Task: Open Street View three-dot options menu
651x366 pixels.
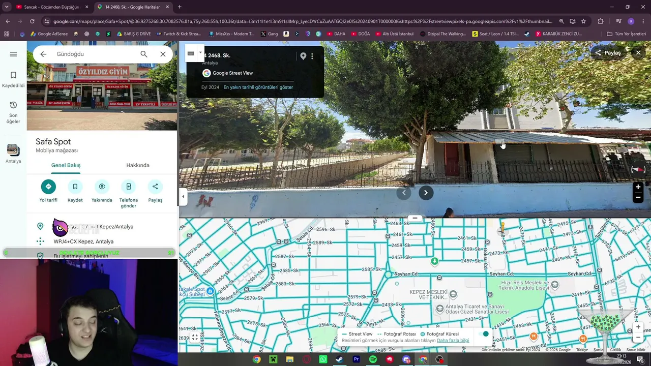Action: 312,56
